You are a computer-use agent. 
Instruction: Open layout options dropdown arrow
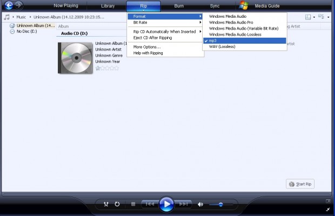pyautogui.click(x=314, y=17)
